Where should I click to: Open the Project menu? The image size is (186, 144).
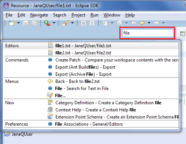(78, 15)
